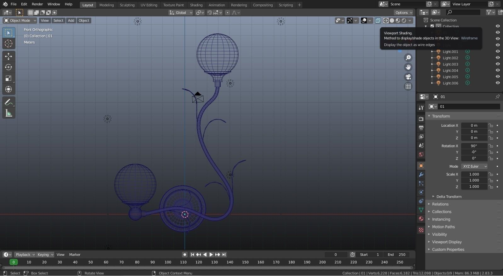The height and width of the screenshot is (276, 503).
Task: Click the viewport zoom magnifier gizmo
Action: (x=408, y=58)
